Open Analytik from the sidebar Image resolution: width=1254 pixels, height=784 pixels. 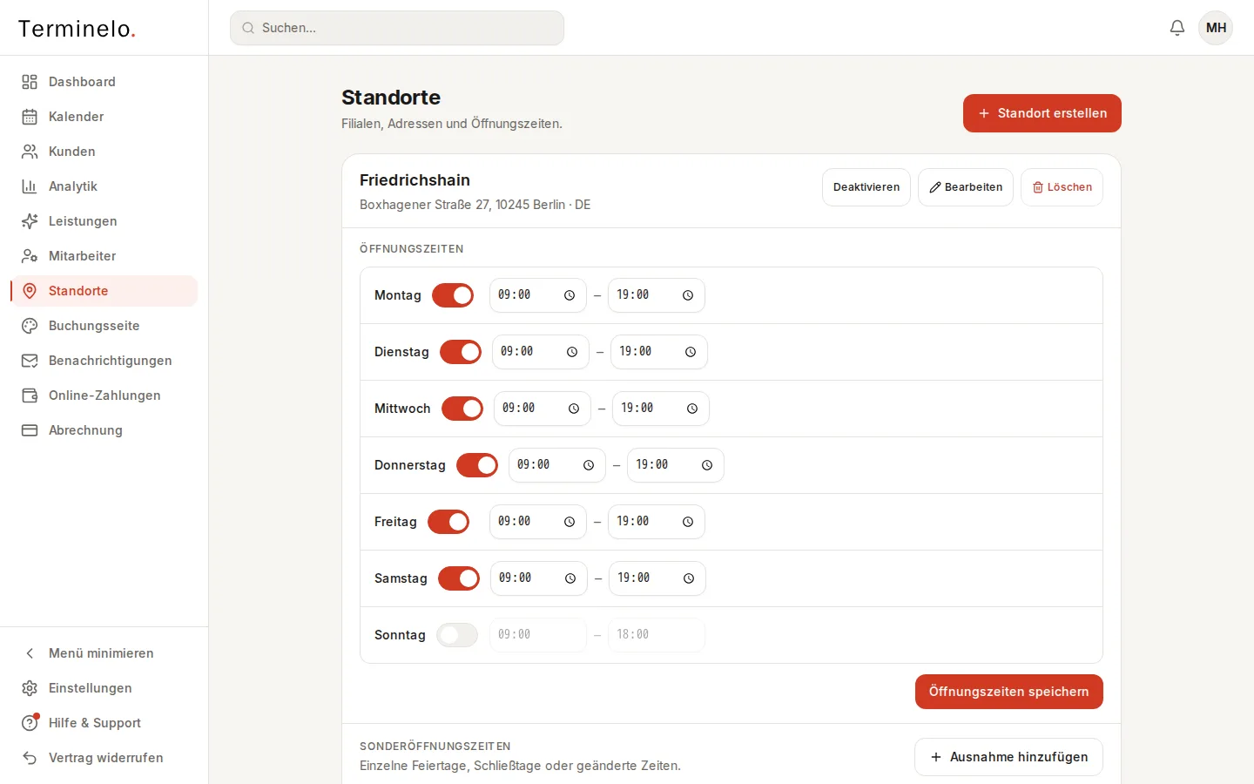coord(104,186)
